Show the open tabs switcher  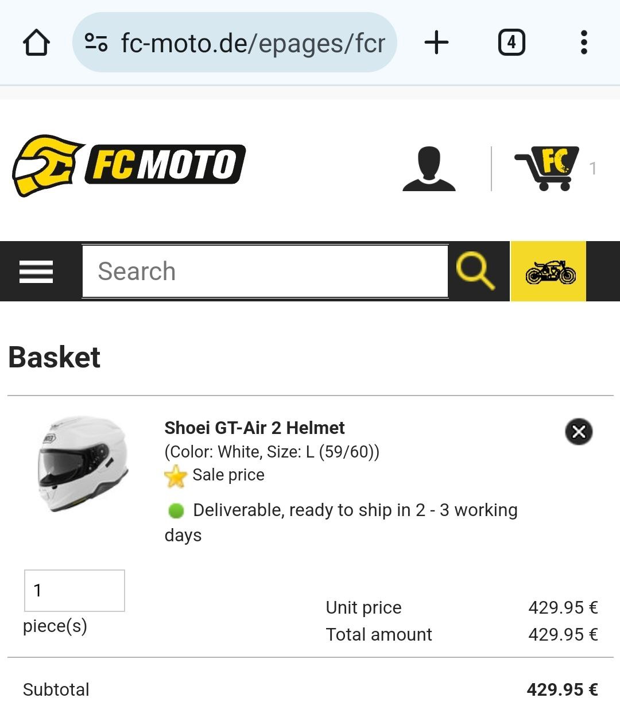[511, 42]
